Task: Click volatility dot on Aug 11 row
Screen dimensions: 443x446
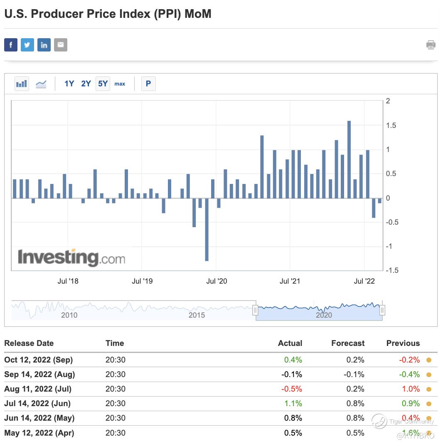Action: coord(429,389)
